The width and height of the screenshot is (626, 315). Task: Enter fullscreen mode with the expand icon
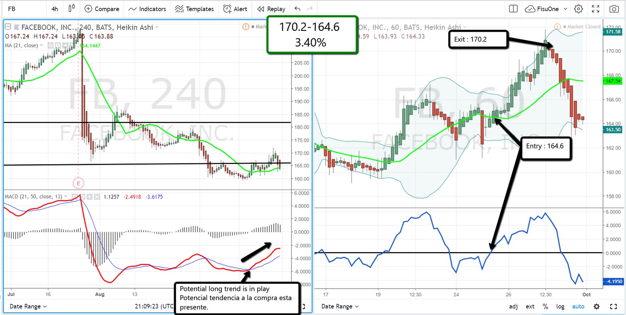pos(595,9)
